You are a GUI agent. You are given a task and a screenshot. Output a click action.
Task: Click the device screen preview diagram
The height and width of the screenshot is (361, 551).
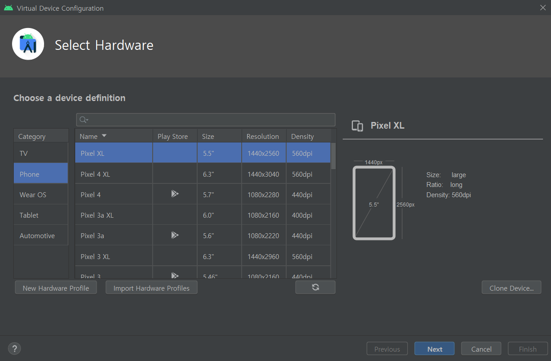pos(374,203)
